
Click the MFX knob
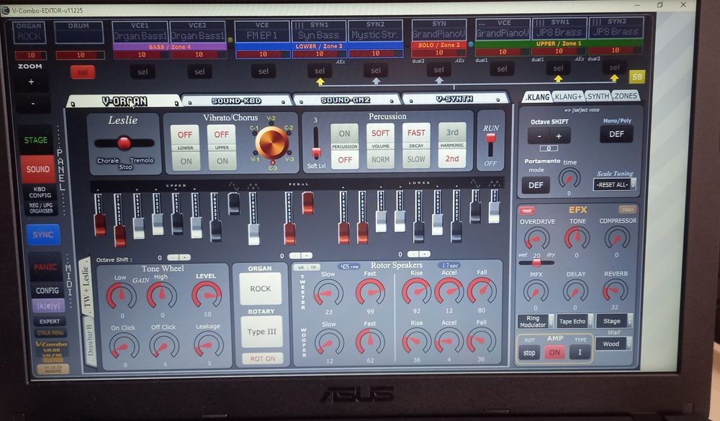tap(536, 291)
